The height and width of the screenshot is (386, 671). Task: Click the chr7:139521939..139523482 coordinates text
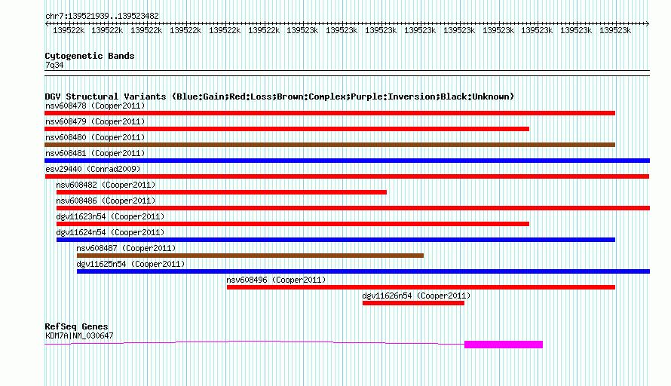[x=102, y=16]
